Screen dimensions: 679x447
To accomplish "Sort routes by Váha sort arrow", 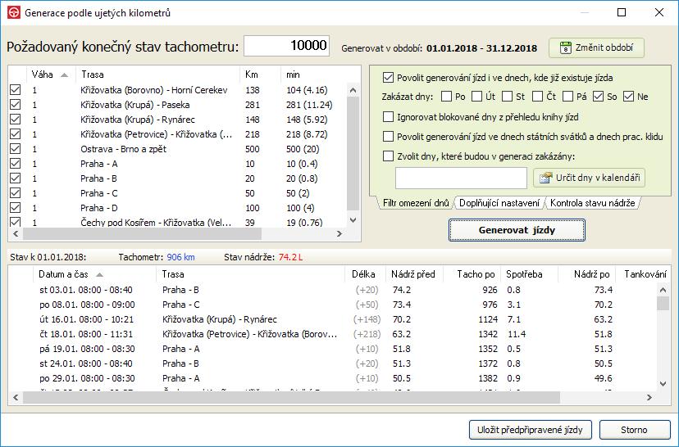I will click(65, 74).
